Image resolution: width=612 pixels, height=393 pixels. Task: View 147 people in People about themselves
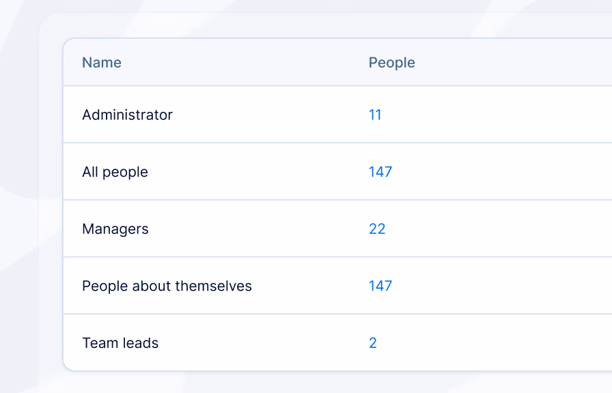380,286
